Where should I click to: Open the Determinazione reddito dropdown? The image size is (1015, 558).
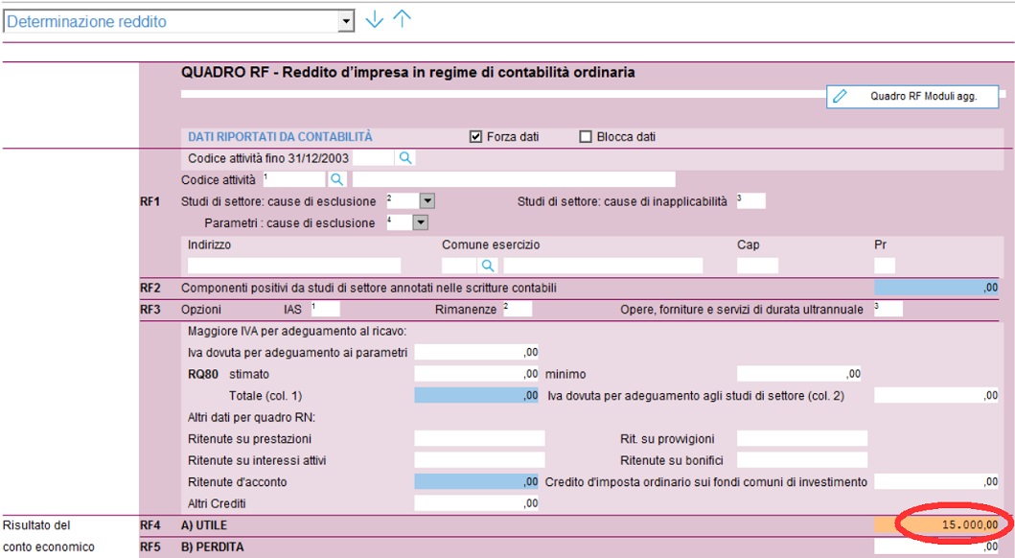(x=346, y=21)
